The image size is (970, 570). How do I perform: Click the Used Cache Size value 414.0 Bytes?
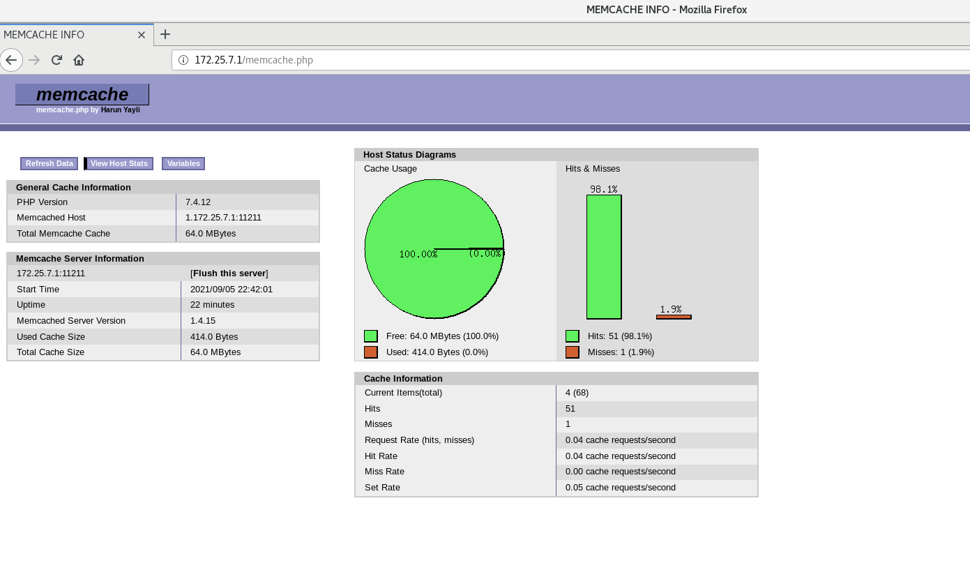tap(214, 337)
